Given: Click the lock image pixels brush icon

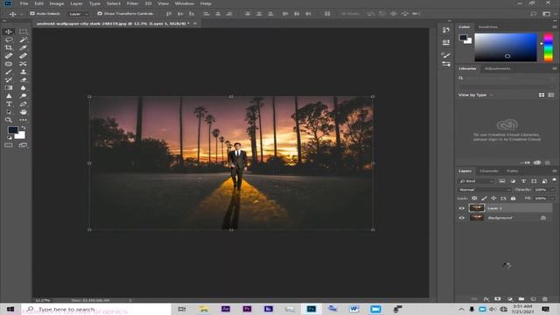Looking at the screenshot, I should pyautogui.click(x=484, y=199).
